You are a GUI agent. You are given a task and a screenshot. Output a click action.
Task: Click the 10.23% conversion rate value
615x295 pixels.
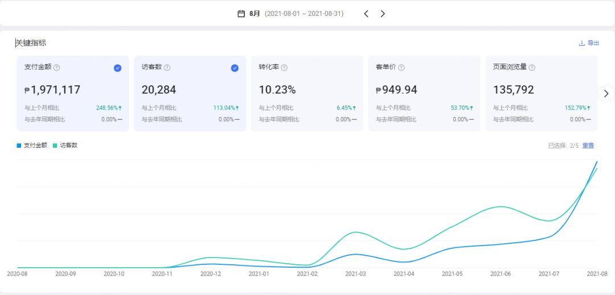tap(277, 90)
